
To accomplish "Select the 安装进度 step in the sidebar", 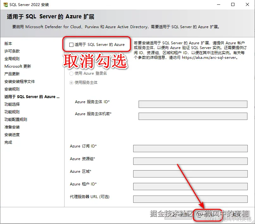I will tap(12, 135).
